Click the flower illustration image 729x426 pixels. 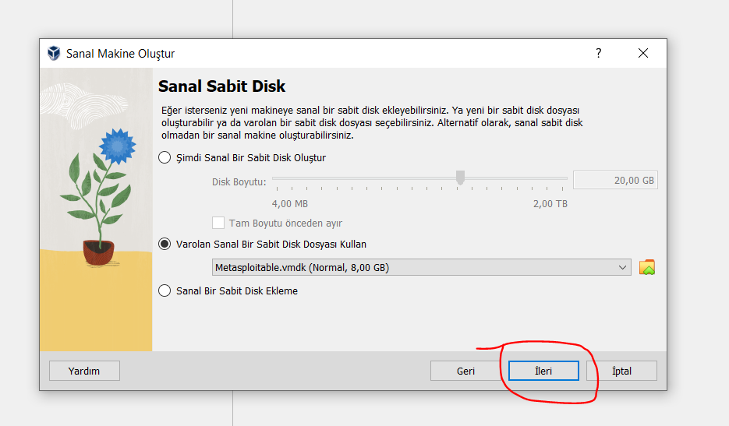(x=96, y=209)
